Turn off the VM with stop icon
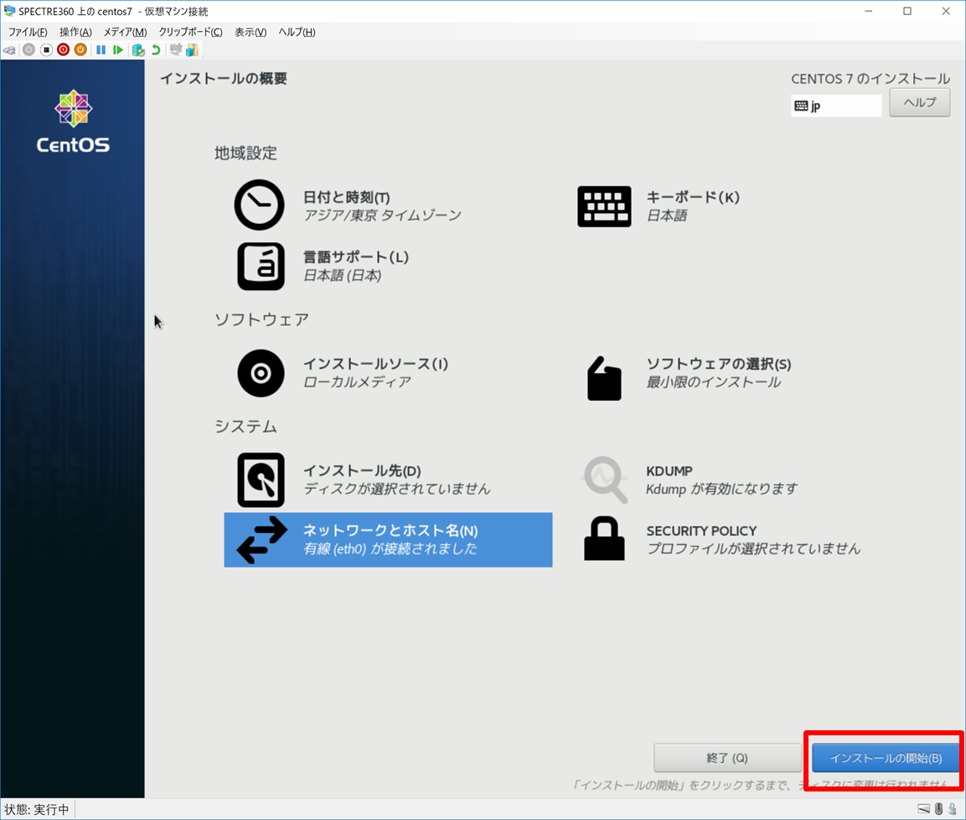The height and width of the screenshot is (820, 966). pos(46,50)
